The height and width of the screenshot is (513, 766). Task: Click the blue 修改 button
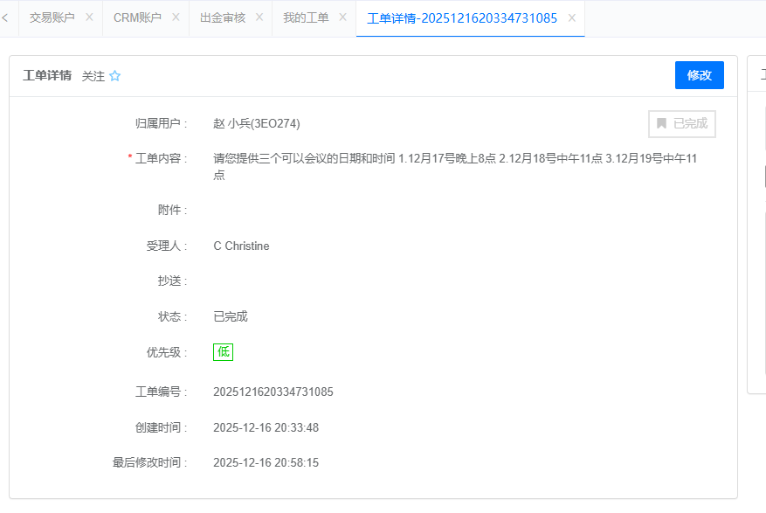(699, 75)
